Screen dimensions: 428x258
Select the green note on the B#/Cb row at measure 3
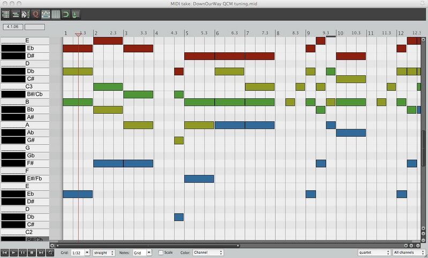tap(138, 95)
